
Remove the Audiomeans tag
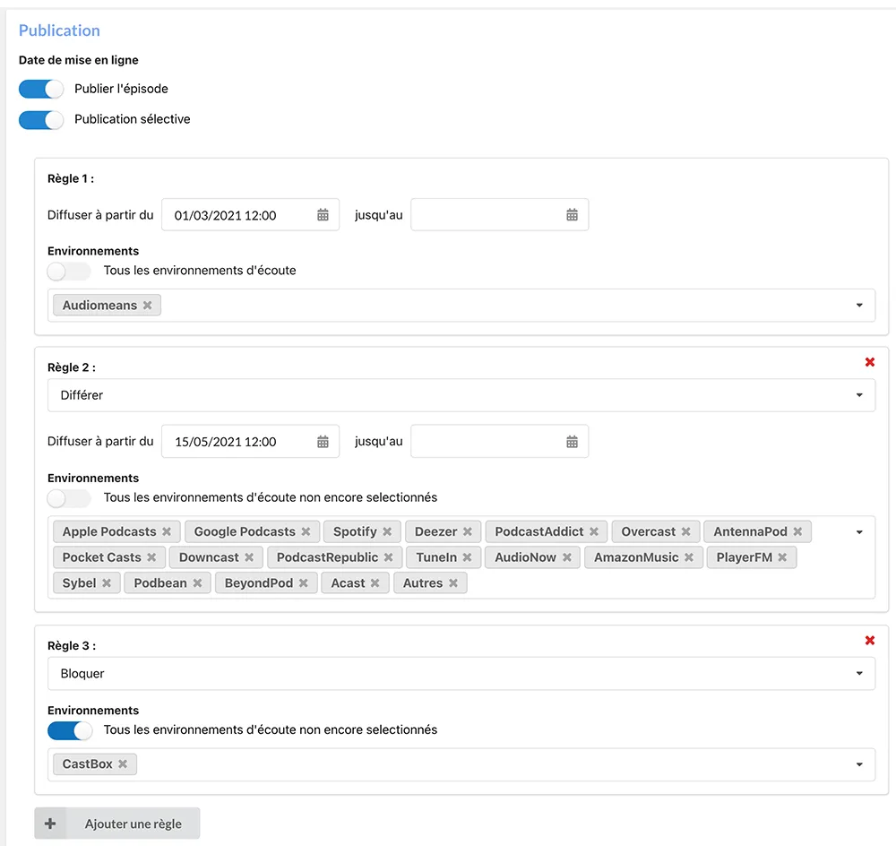click(148, 306)
